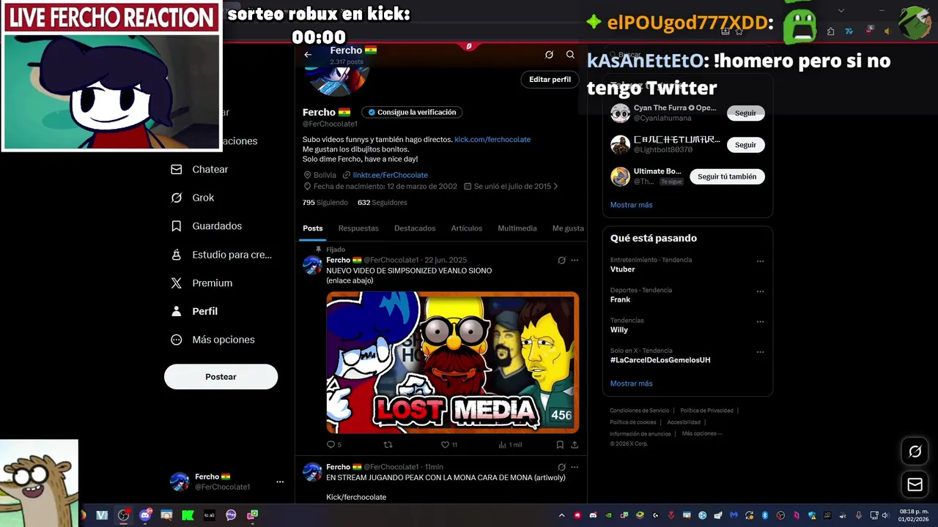View the 632 Seguidores list
The width and height of the screenshot is (938, 527).
(x=382, y=203)
